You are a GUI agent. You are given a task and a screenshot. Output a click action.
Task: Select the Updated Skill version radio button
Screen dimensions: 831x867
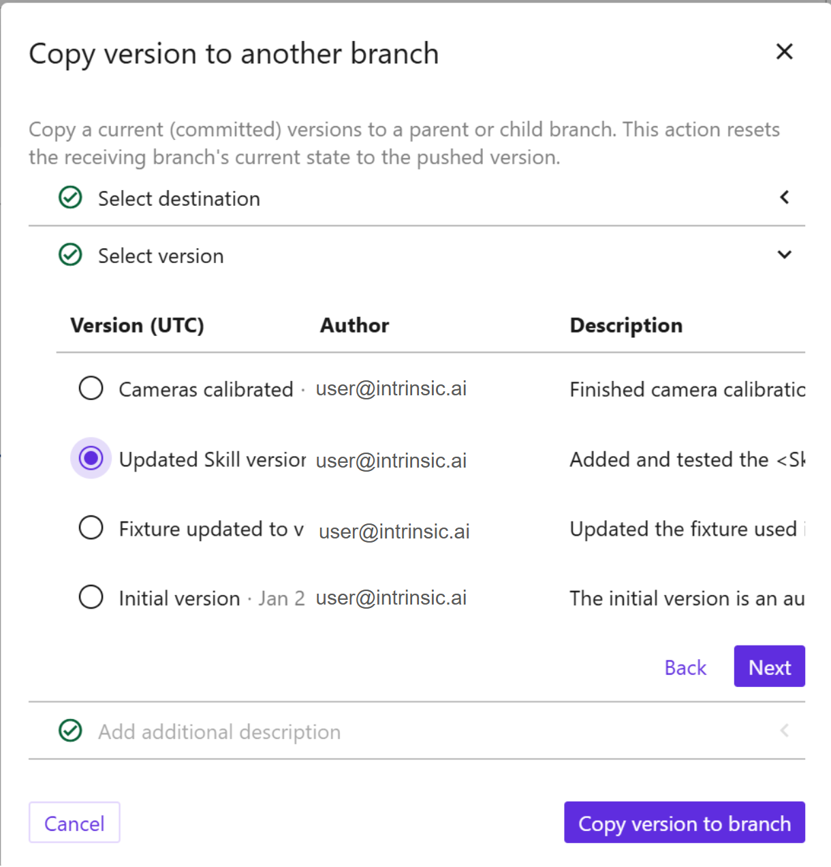(x=91, y=458)
